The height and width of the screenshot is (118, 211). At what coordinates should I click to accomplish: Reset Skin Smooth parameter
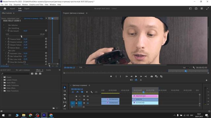[46, 30]
